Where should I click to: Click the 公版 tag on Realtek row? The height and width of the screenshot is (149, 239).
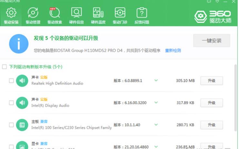(44, 77)
